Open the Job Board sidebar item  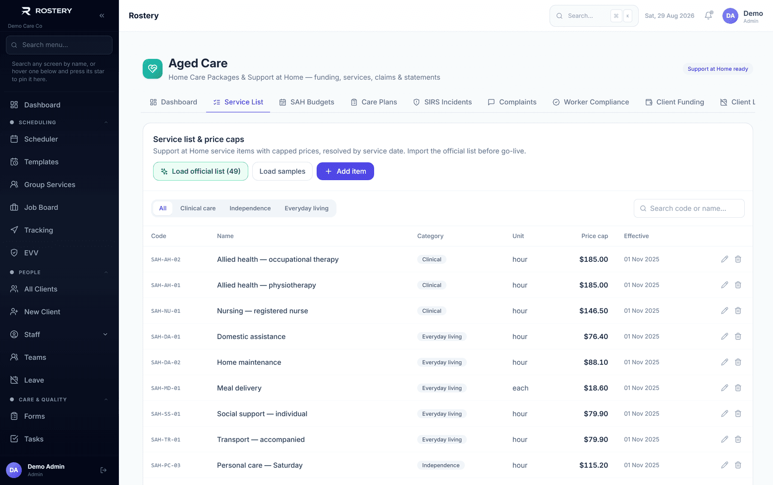[x=59, y=207]
